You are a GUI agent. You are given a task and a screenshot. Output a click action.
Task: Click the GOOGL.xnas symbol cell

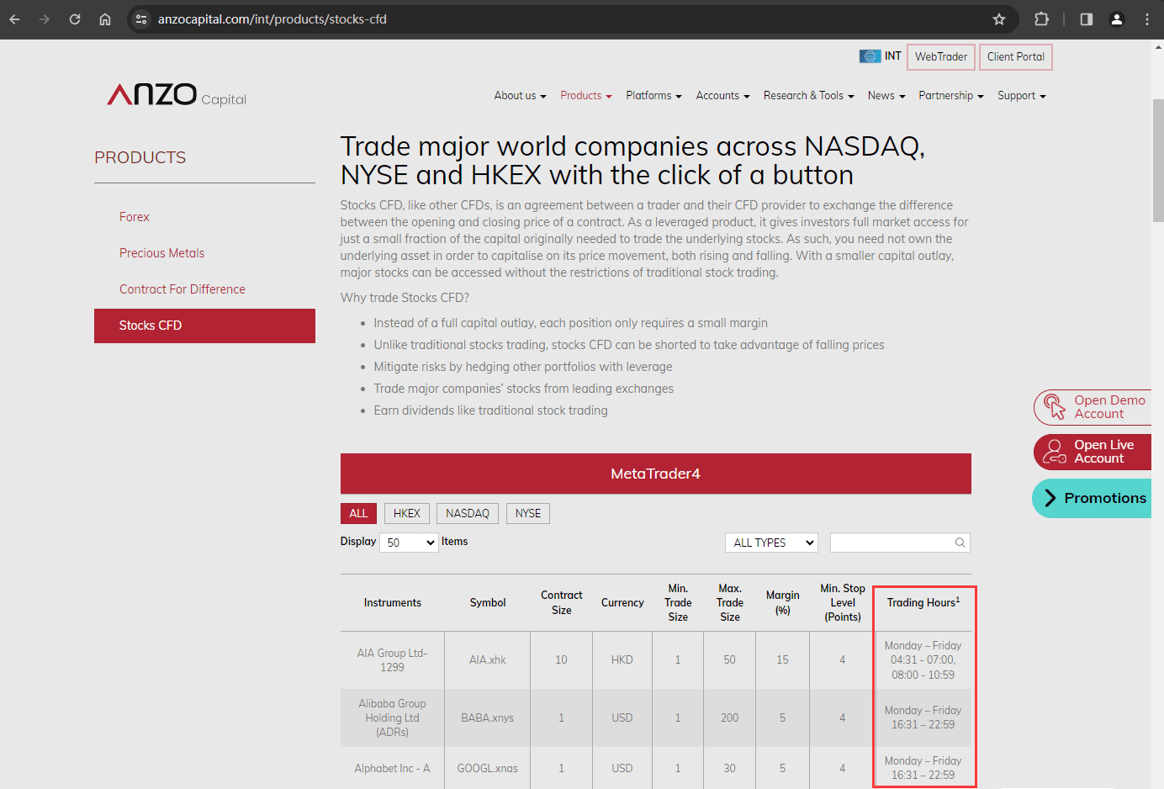[x=488, y=769]
